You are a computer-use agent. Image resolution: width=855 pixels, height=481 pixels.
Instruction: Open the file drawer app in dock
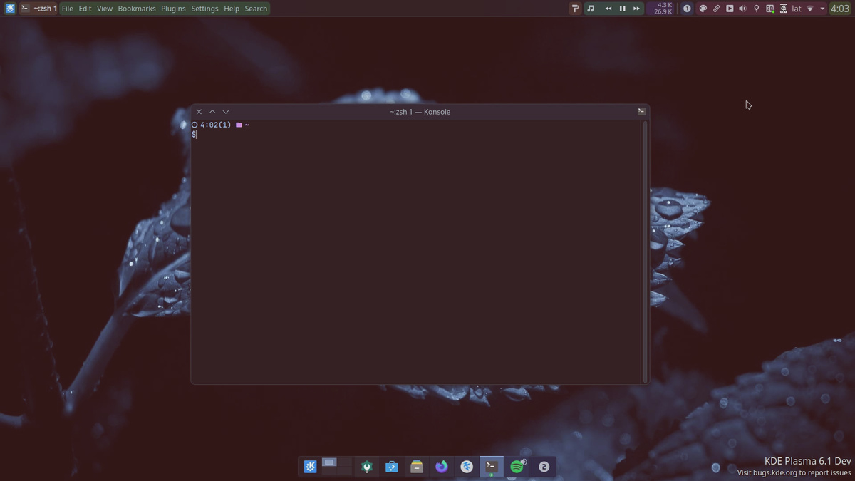tap(417, 467)
